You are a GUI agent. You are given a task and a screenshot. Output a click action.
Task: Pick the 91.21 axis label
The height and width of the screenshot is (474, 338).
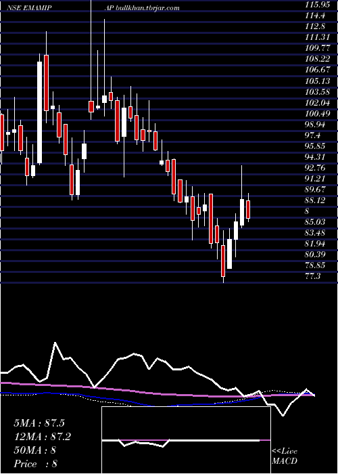(316, 179)
